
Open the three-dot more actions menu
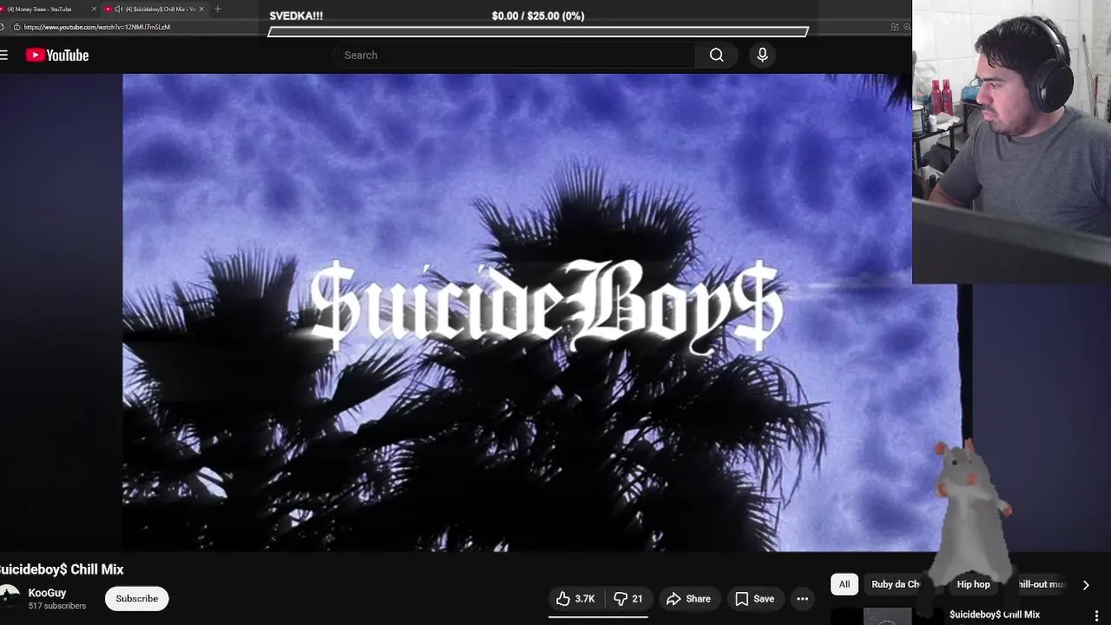[x=803, y=599]
